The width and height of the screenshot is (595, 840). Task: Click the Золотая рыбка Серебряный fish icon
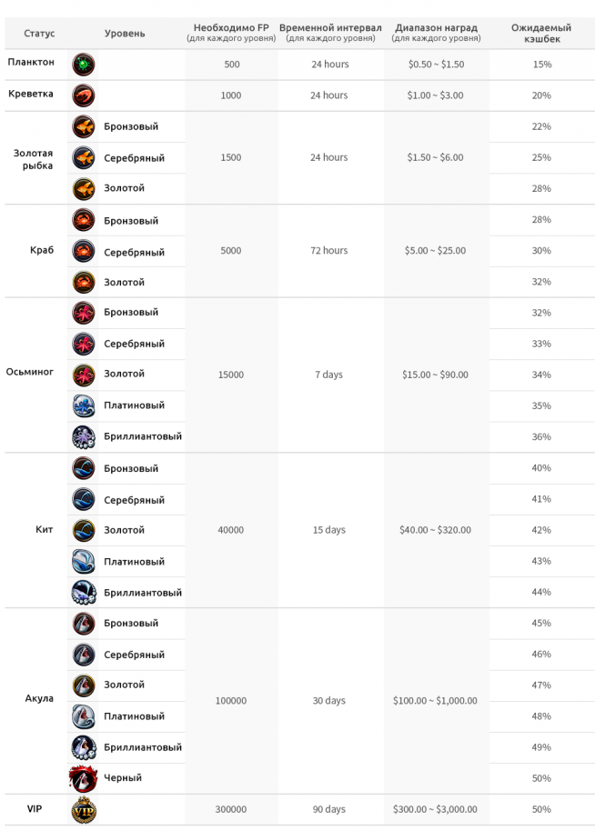point(84,157)
